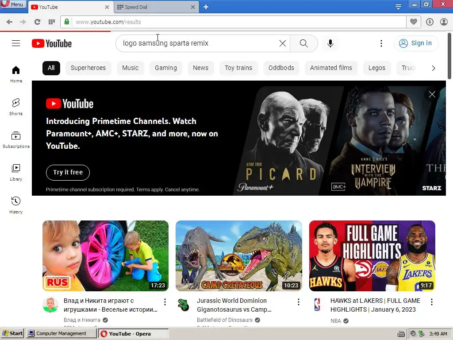453x340 pixels.
Task: Open the Opera Menu button
Action: [13, 4]
